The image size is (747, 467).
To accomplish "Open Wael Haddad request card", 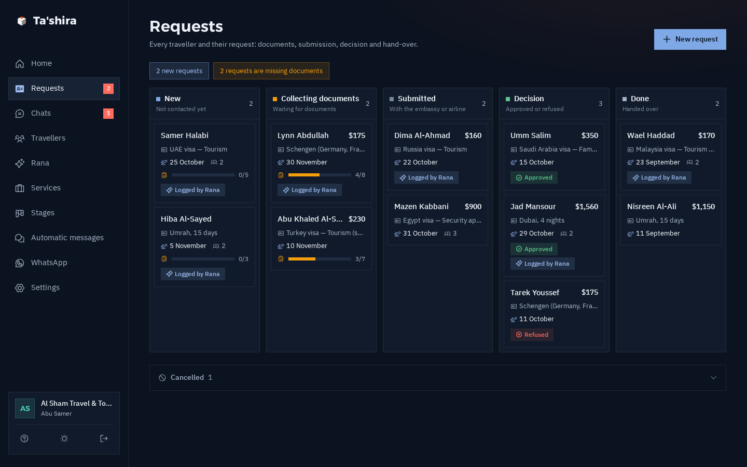I will [x=671, y=157].
